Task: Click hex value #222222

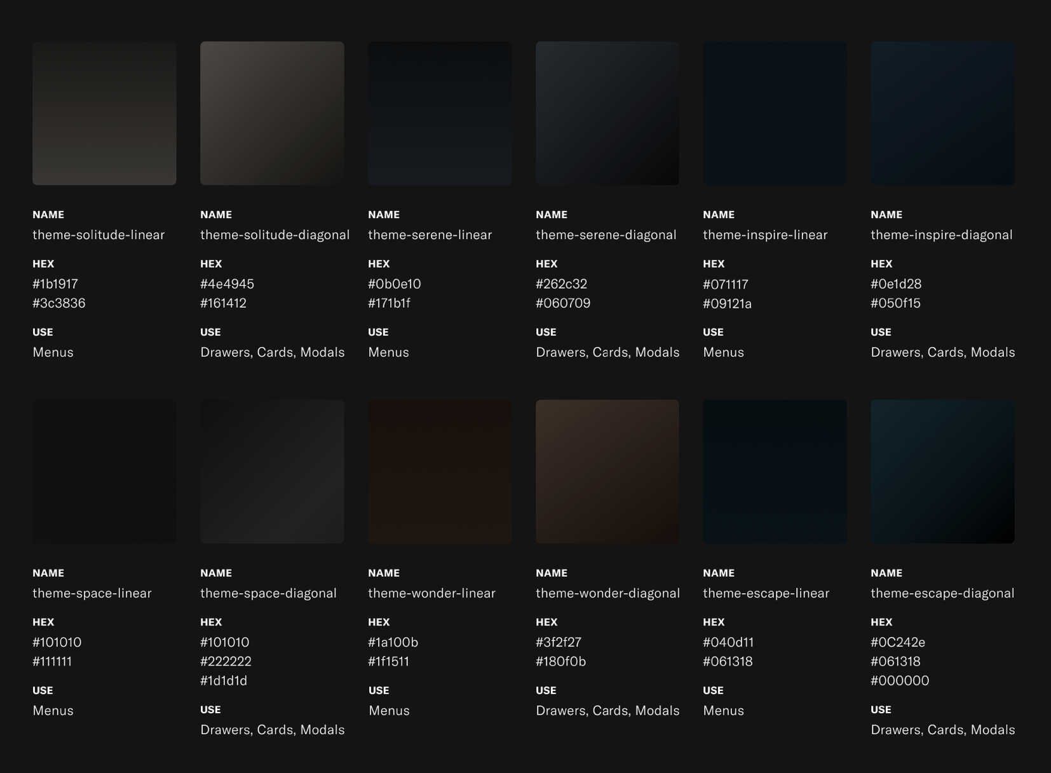Action: [x=226, y=661]
